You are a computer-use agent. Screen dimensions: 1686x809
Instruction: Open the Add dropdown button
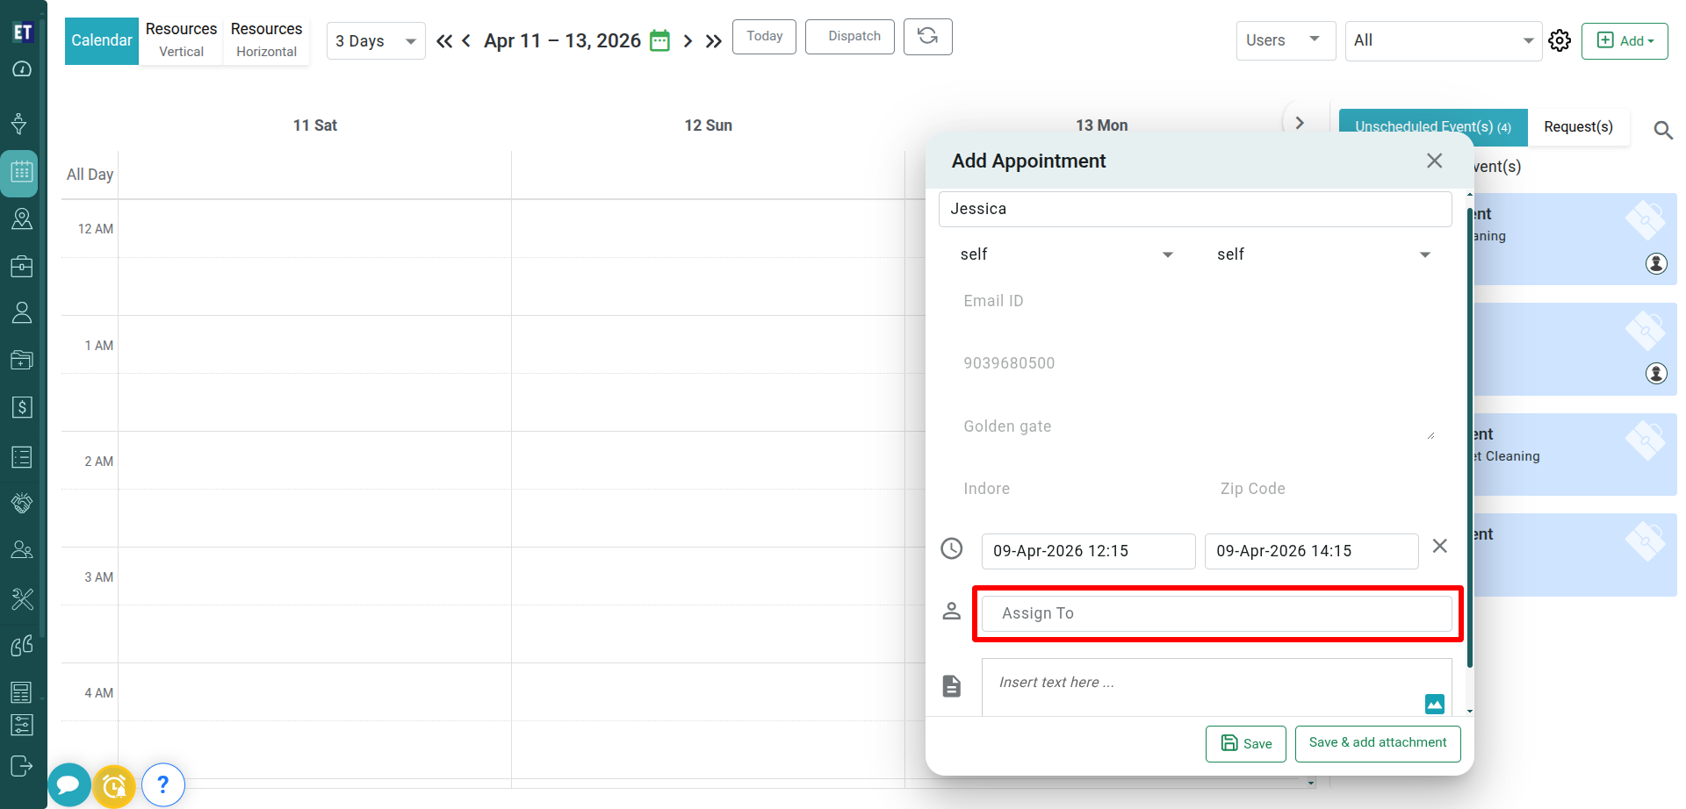(x=1624, y=41)
